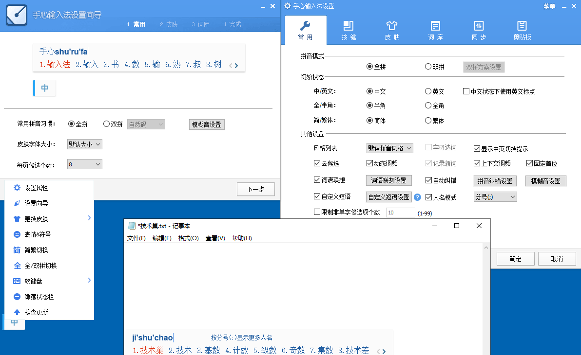
Task: Open the 每页候选个数 dropdown showing 8
Action: (84, 164)
